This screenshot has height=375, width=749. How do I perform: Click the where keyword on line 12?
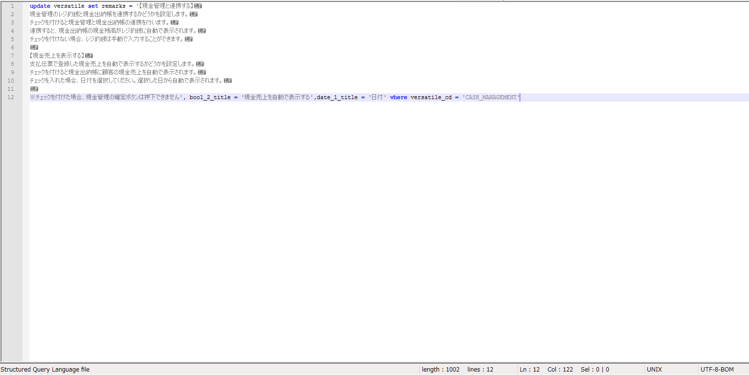[x=398, y=97]
